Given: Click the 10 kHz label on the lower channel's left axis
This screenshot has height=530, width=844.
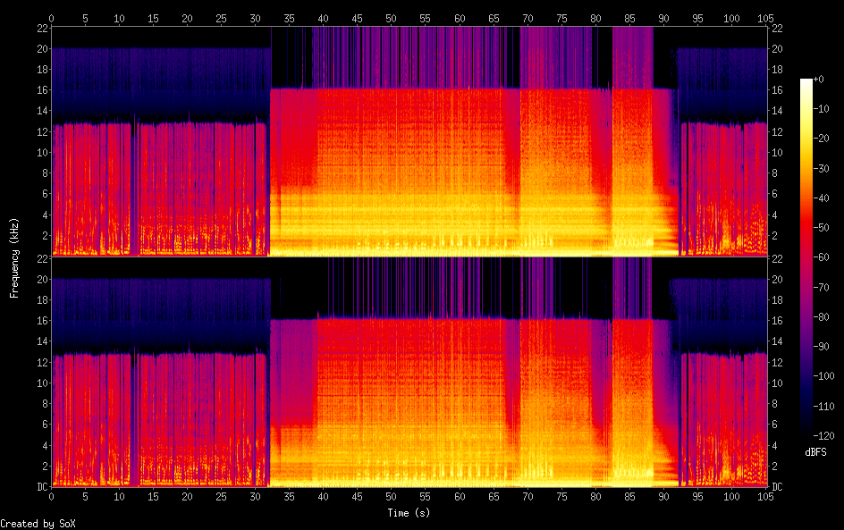Looking at the screenshot, I should [40, 383].
